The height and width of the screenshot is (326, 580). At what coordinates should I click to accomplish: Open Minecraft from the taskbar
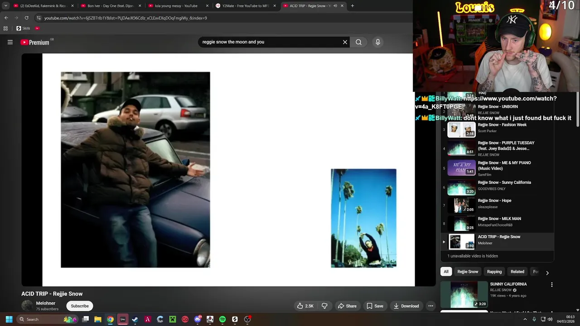point(173,319)
